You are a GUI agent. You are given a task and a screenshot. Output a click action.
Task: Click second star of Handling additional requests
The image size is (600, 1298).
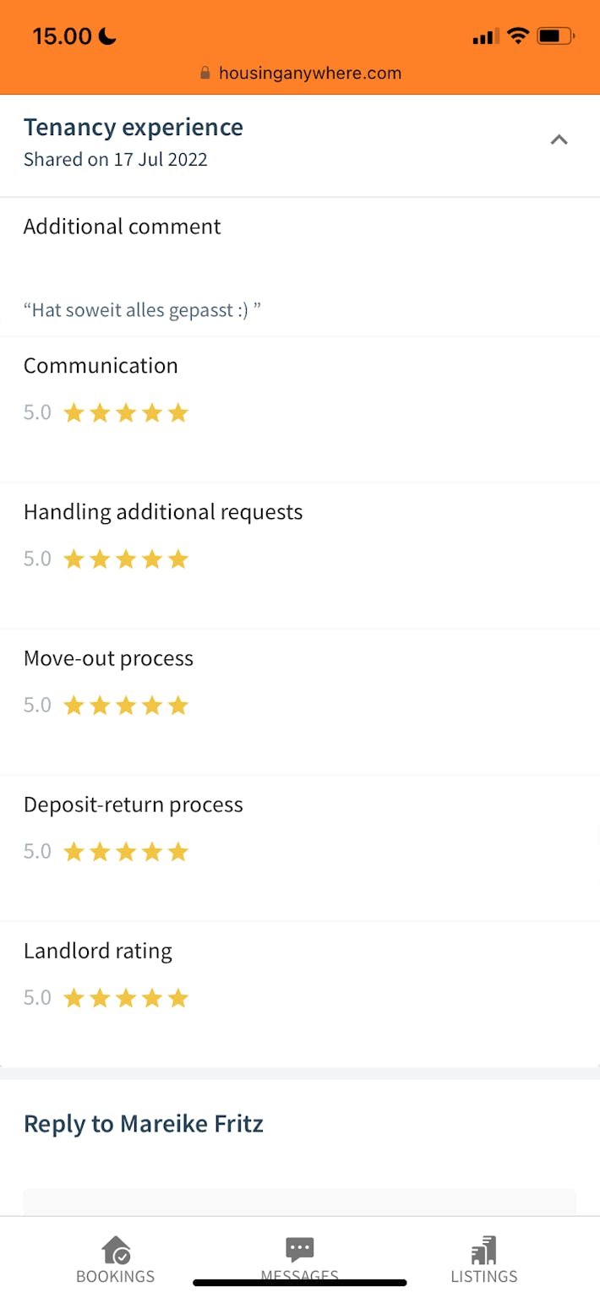click(x=100, y=559)
